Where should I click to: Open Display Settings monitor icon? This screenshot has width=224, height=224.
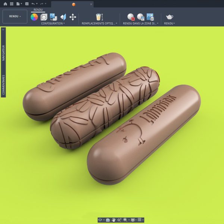pyautogui.click(x=133, y=220)
